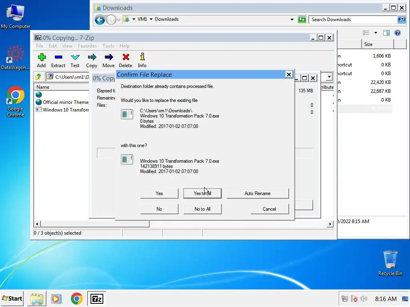
Task: Click the No button in the dialog
Action: coord(159,209)
